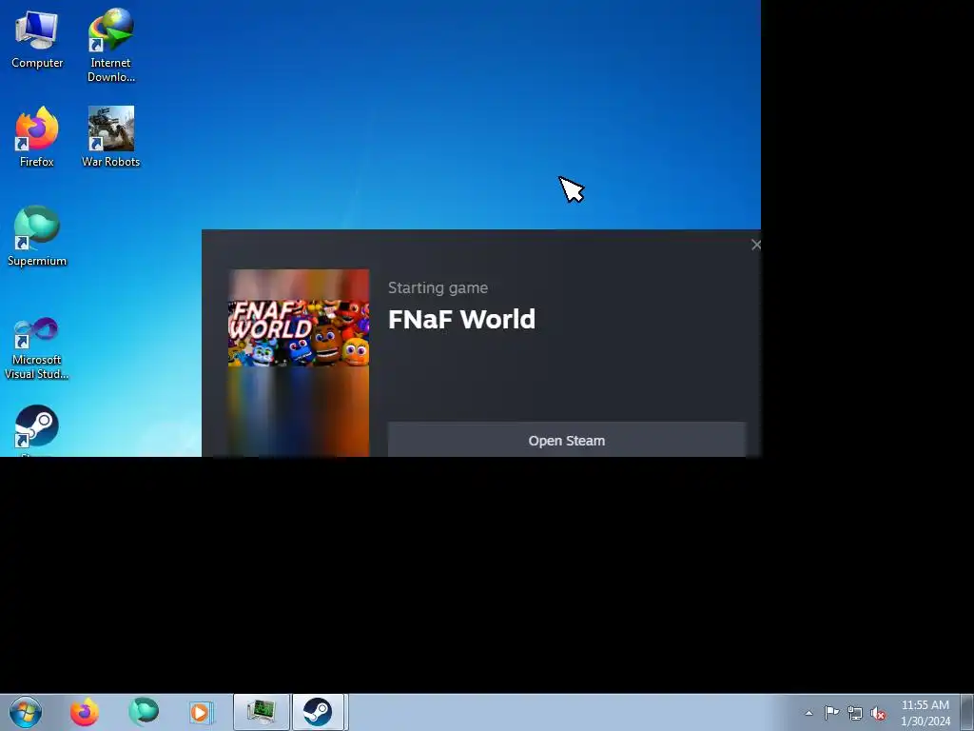
Task: Show hidden system tray icons
Action: pyautogui.click(x=808, y=713)
